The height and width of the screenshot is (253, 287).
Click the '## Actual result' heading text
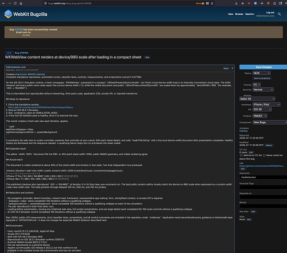pyautogui.click(x=14, y=160)
